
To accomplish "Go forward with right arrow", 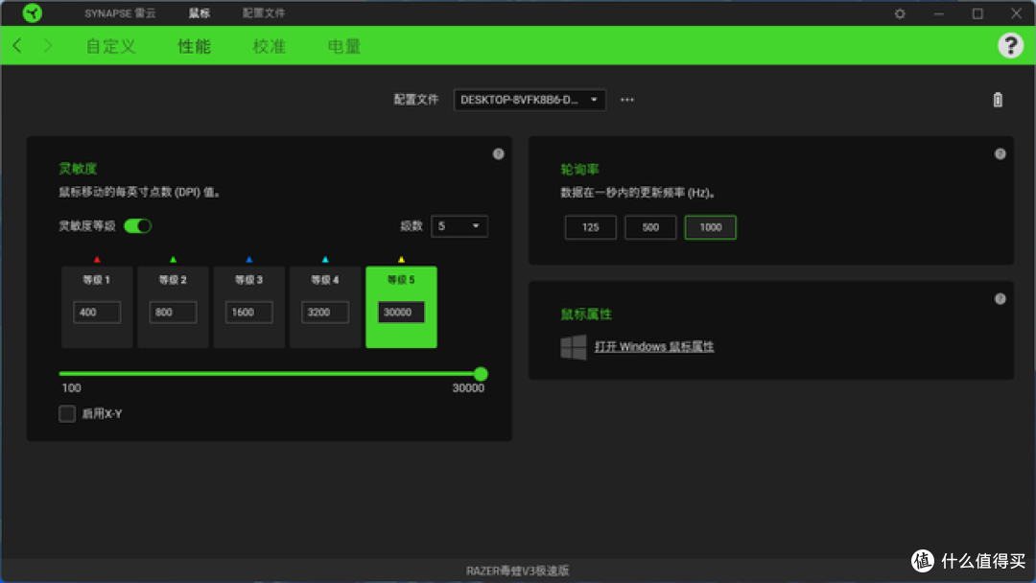I will pyautogui.click(x=48, y=46).
